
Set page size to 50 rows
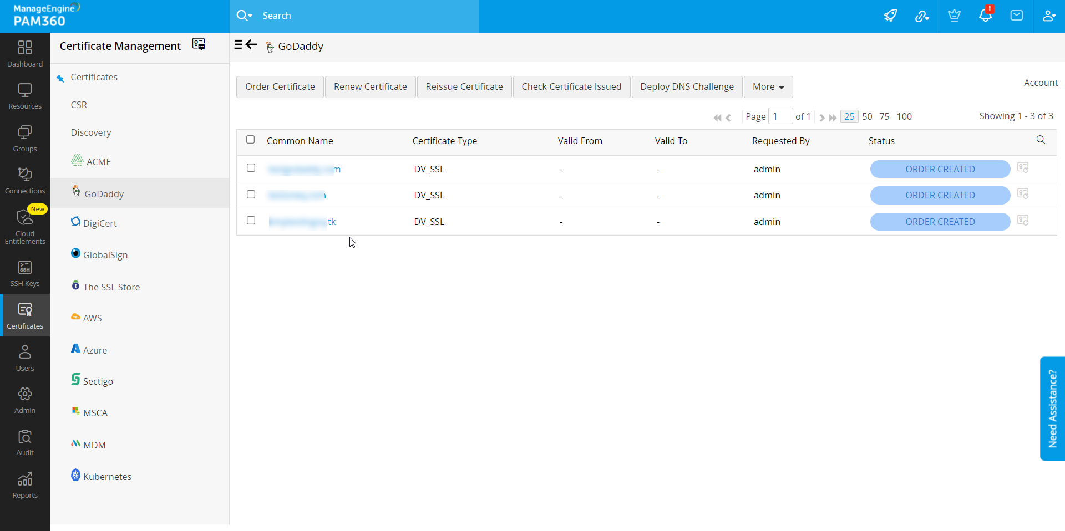coord(867,116)
